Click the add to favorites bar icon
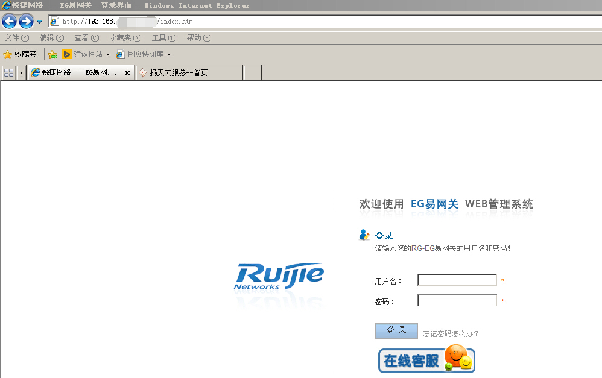 pyautogui.click(x=52, y=54)
